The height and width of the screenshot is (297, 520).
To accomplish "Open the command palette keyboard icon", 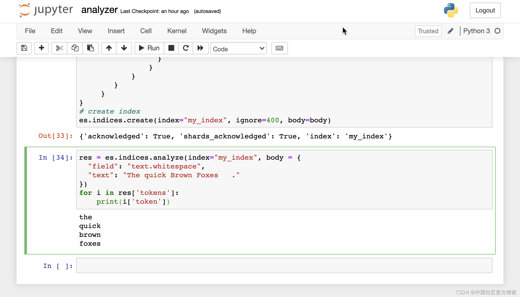I will click(x=279, y=48).
